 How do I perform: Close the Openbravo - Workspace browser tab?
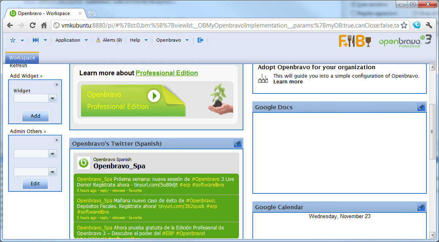click(80, 13)
